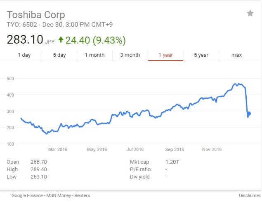This screenshot has height=202, width=262.
Task: Click the star icon to save stock
Action: point(250,14)
